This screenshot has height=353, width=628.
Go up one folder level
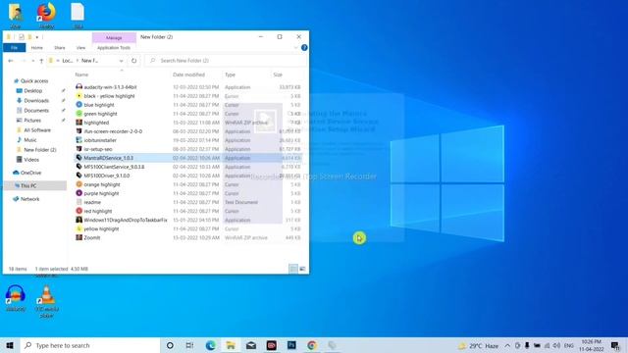(x=41, y=61)
